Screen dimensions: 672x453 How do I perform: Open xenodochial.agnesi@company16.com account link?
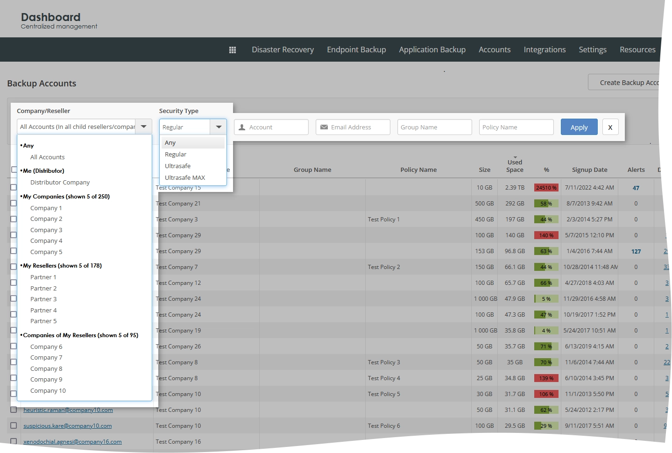72,442
